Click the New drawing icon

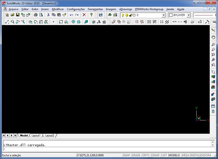point(7,15)
